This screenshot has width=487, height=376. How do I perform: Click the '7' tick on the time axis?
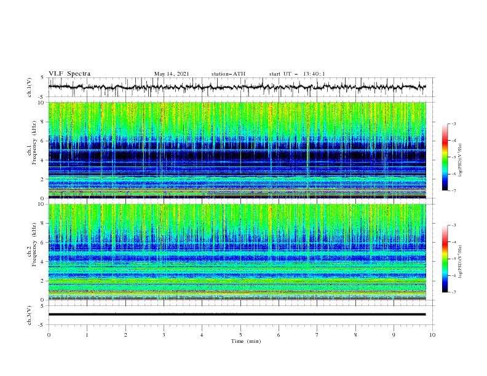(x=317, y=335)
